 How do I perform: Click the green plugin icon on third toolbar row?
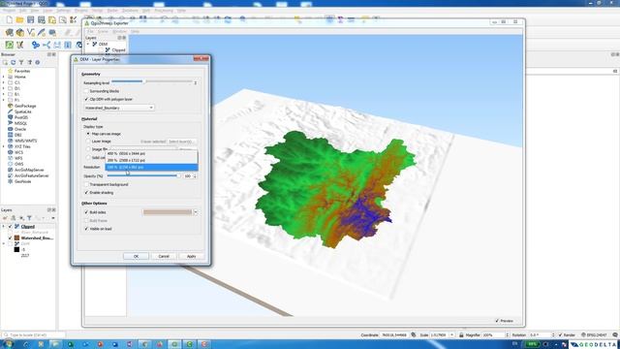point(9,46)
